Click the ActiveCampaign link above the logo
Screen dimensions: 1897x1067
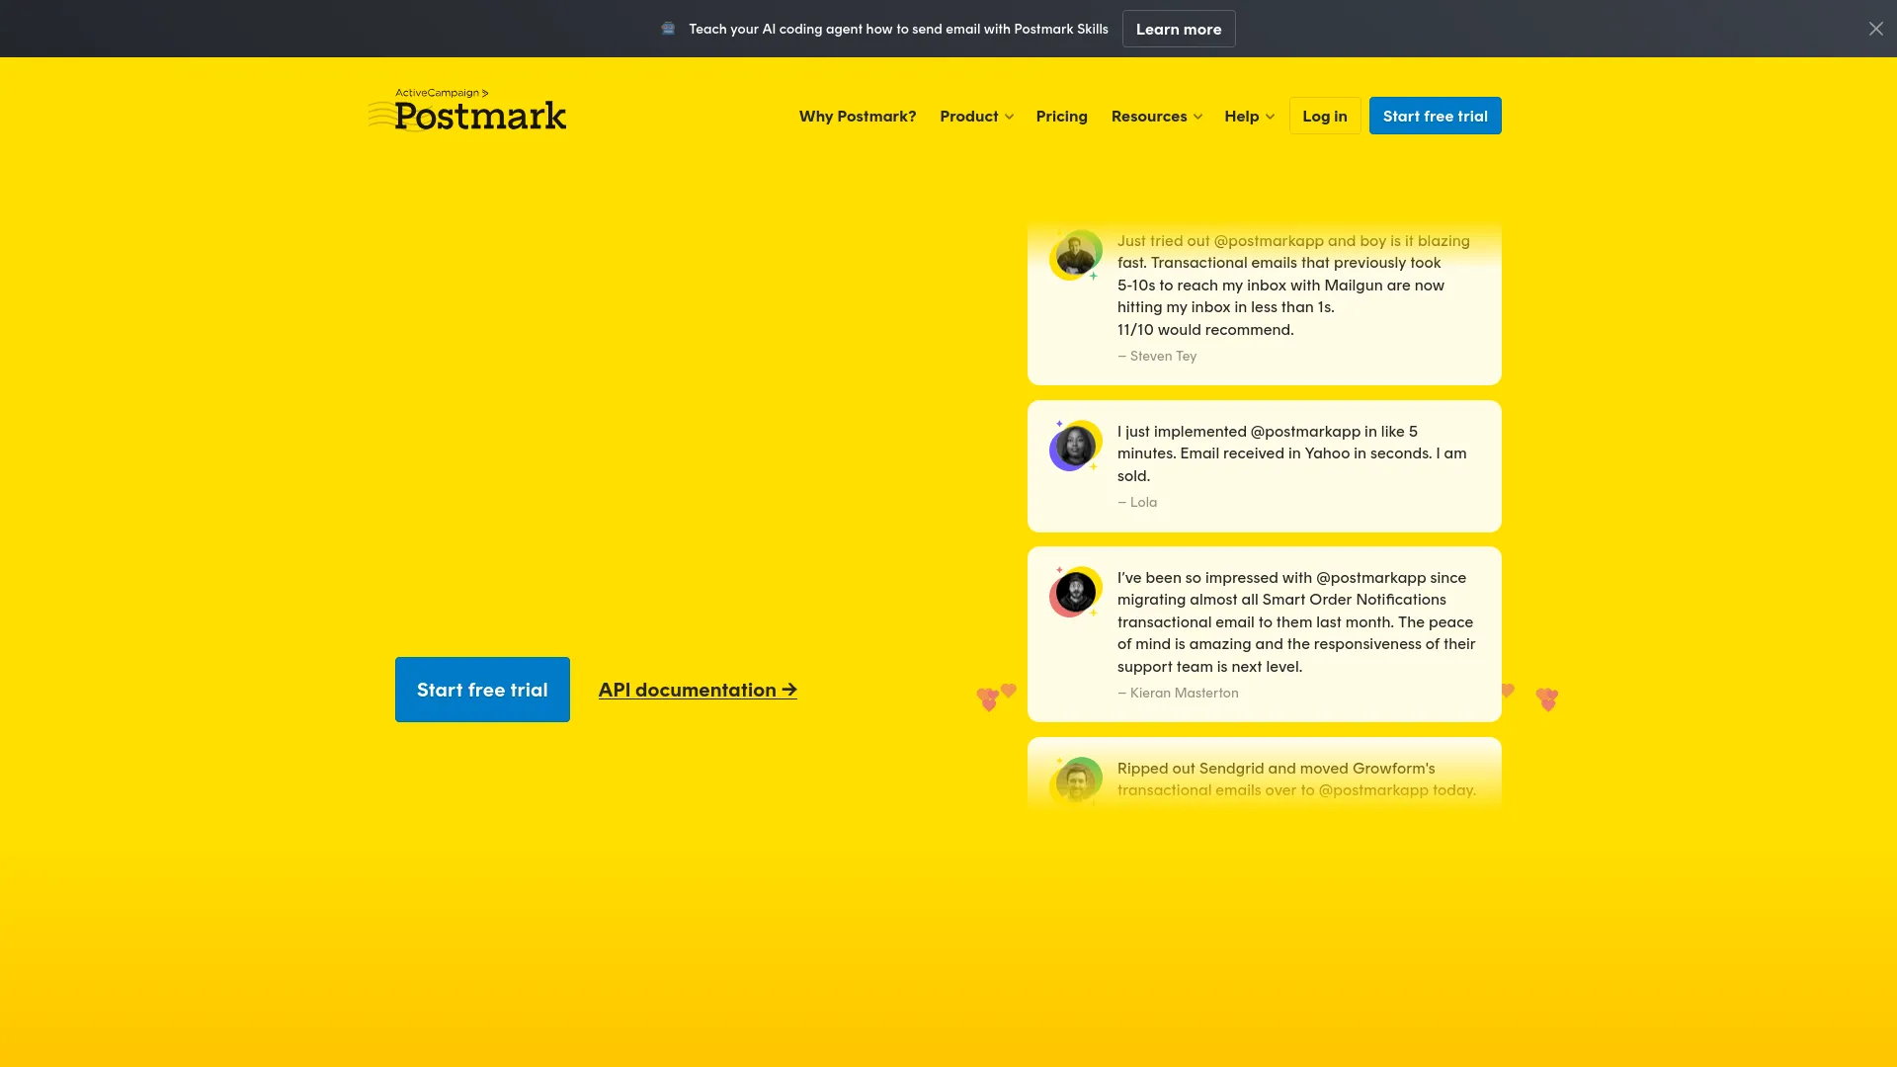pyautogui.click(x=442, y=93)
